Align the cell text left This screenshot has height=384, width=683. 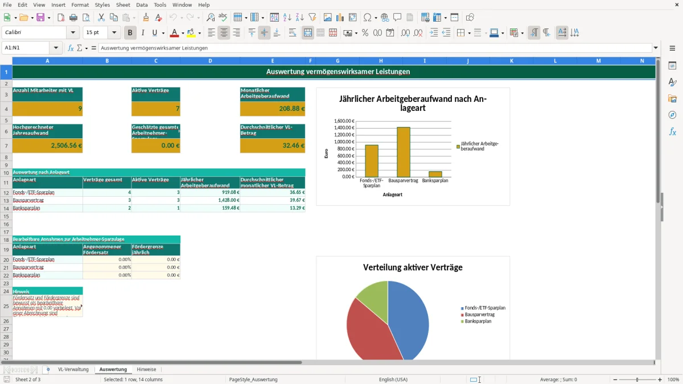click(211, 33)
